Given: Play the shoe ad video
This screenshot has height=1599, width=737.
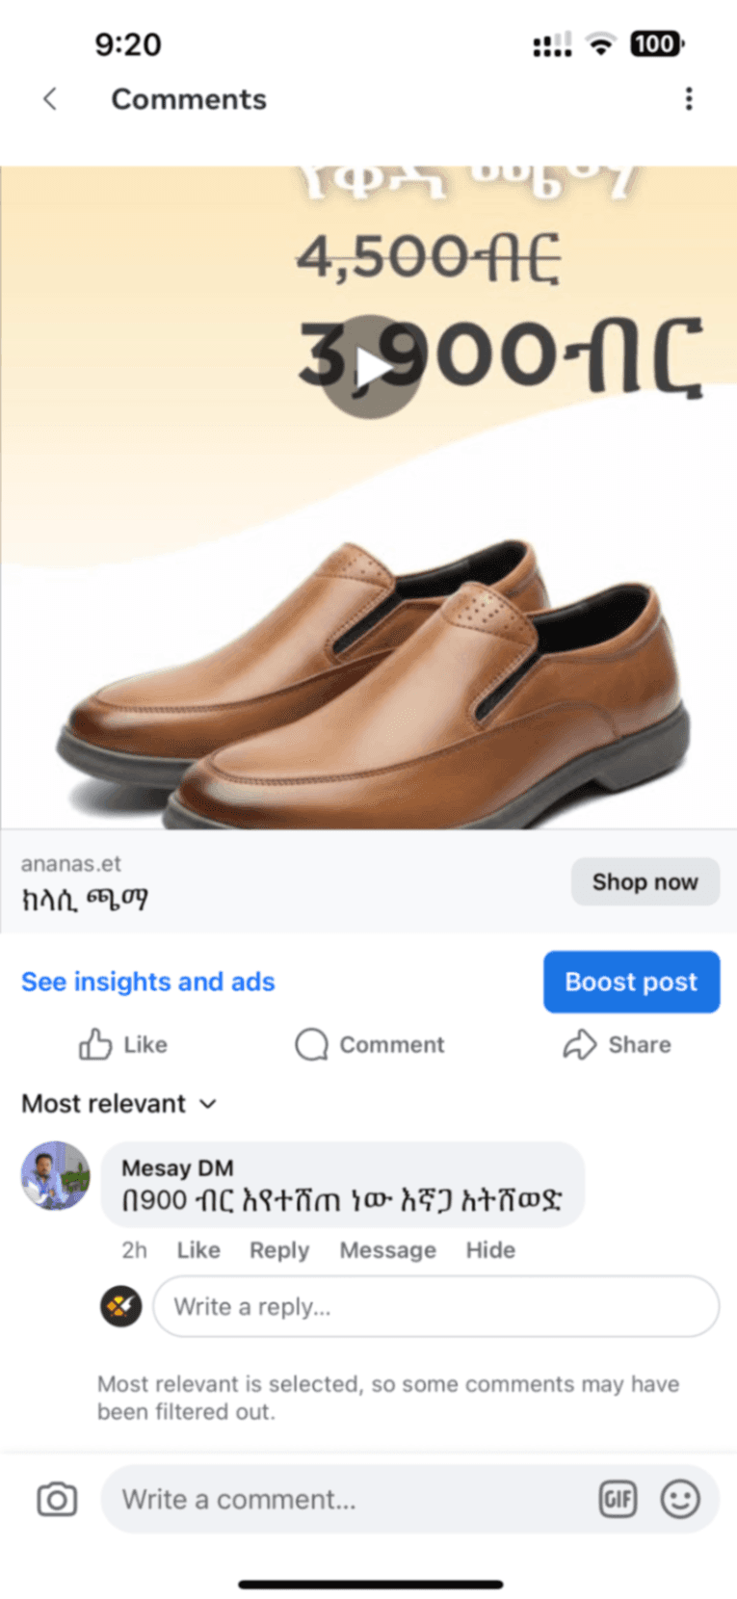Looking at the screenshot, I should (x=370, y=367).
